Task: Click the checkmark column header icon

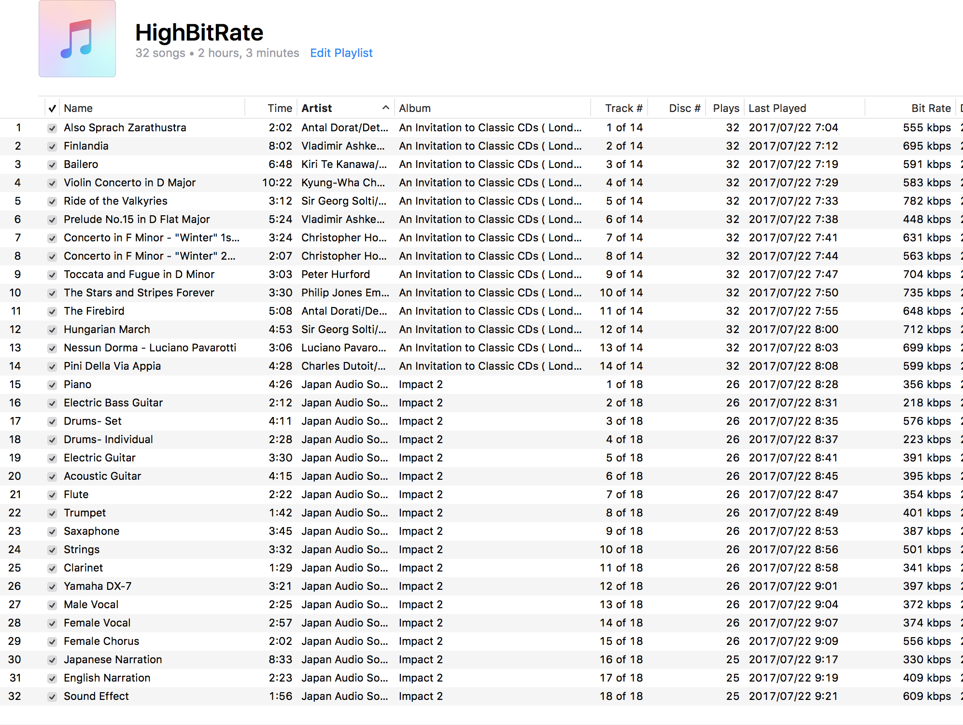Action: (52, 109)
